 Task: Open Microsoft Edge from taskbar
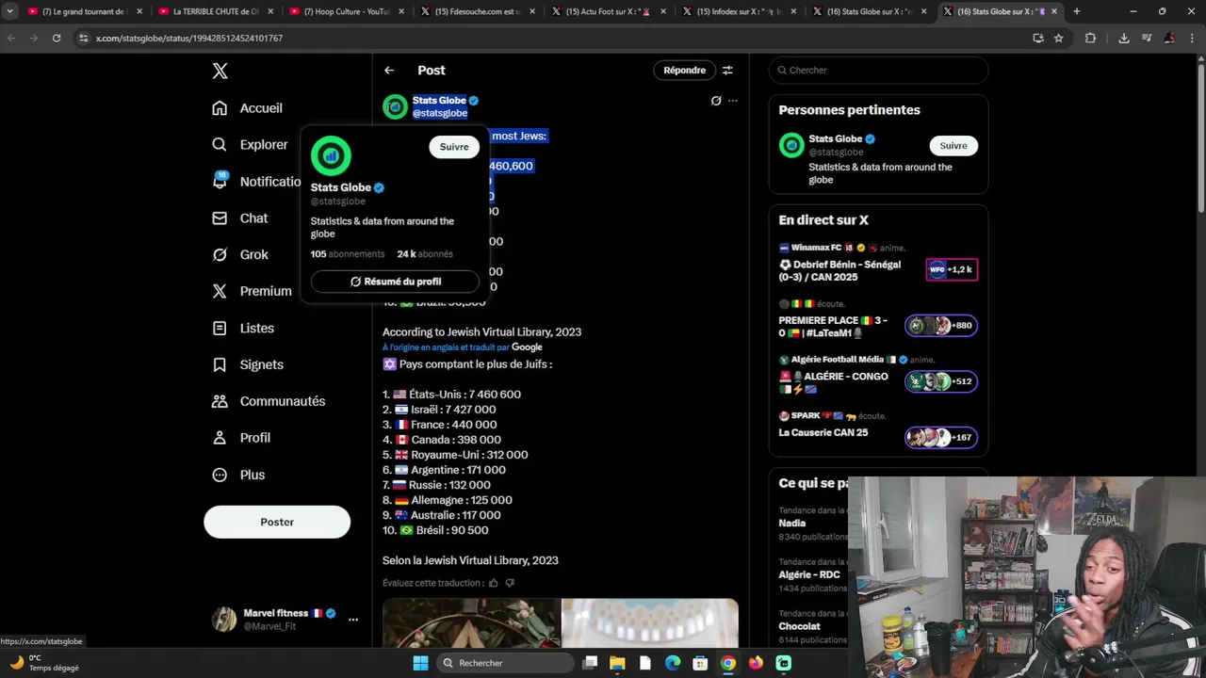tap(673, 663)
